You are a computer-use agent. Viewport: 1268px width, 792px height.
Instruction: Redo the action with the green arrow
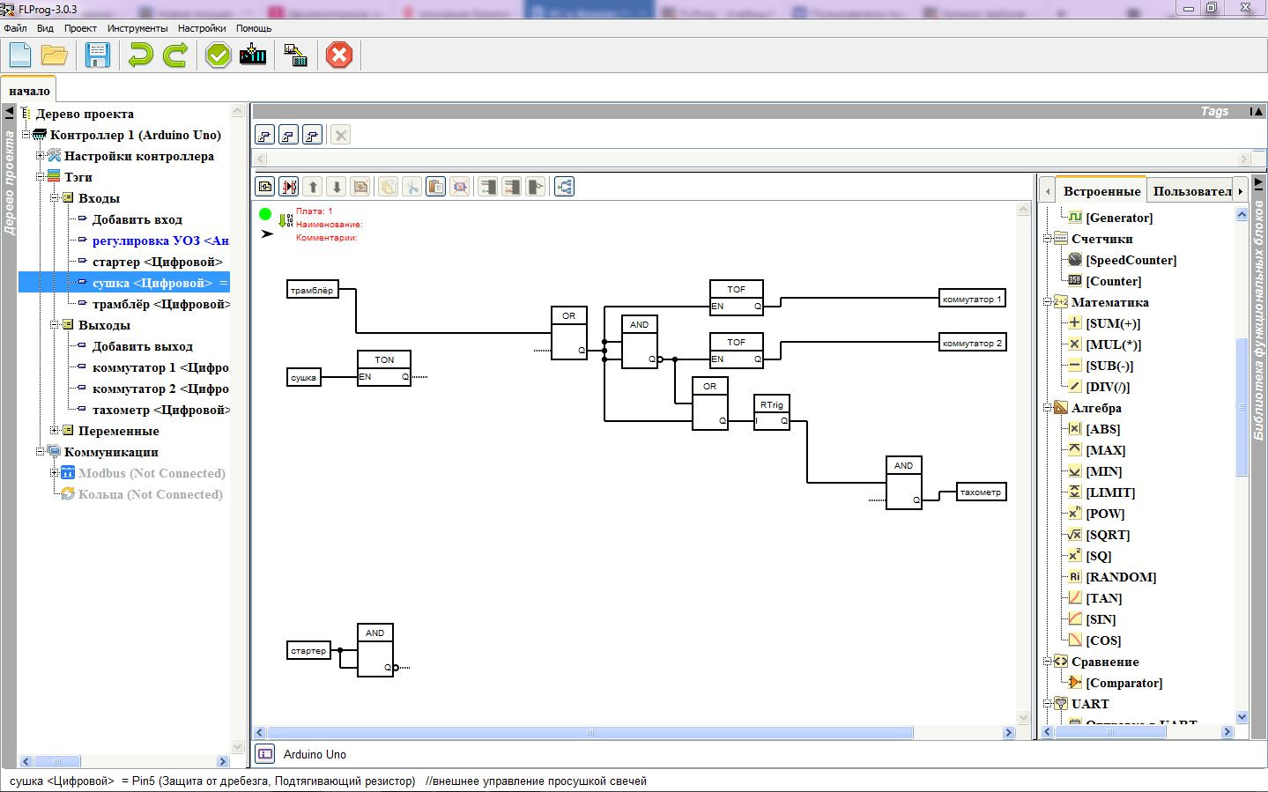[175, 56]
